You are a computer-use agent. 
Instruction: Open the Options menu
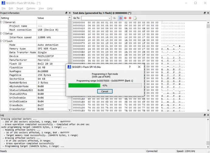[x=31, y=8]
